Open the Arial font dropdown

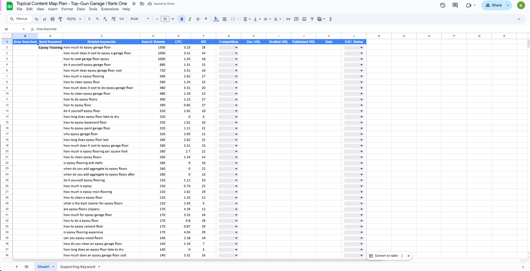tap(139, 19)
